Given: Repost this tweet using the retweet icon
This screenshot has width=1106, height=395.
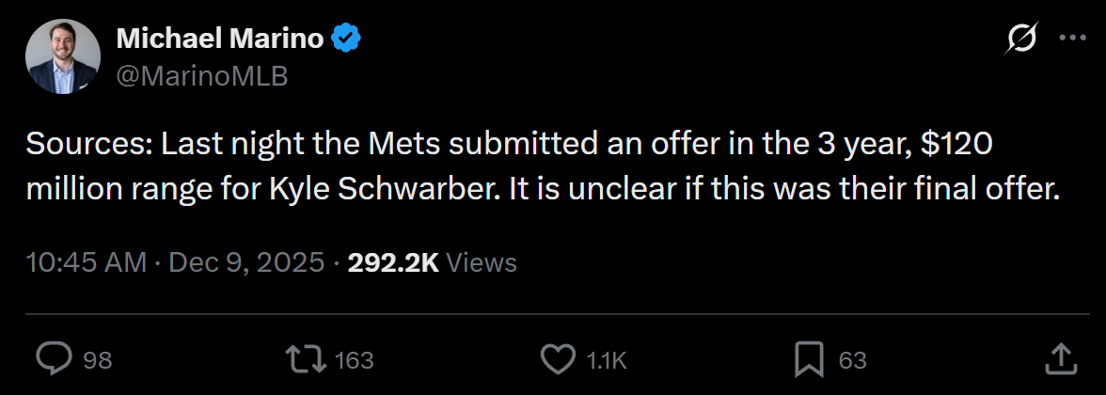Looking at the screenshot, I should (308, 359).
